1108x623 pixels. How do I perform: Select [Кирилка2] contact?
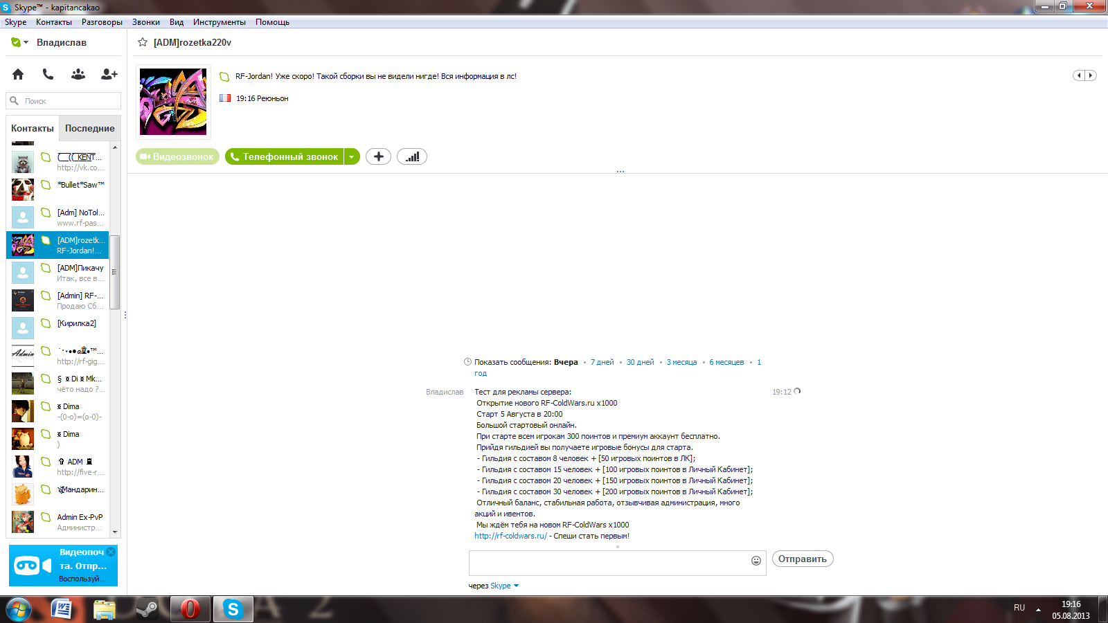tap(58, 328)
